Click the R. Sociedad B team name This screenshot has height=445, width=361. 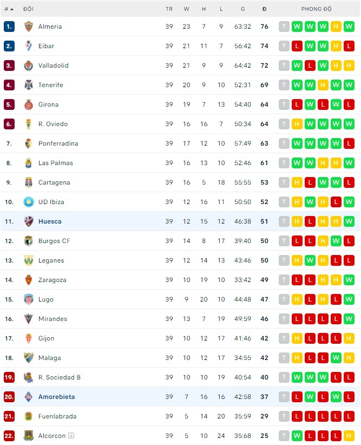[60, 377]
